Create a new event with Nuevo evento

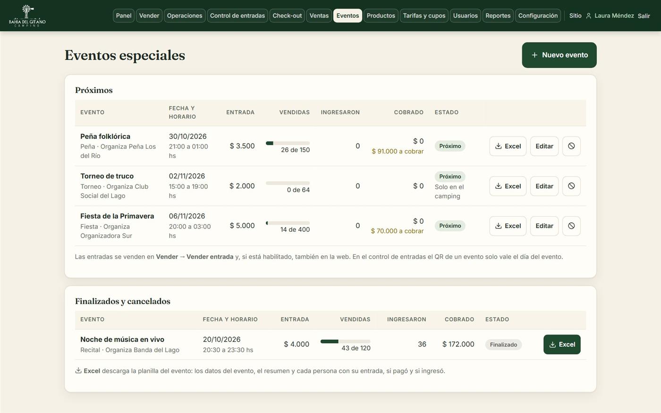point(559,55)
